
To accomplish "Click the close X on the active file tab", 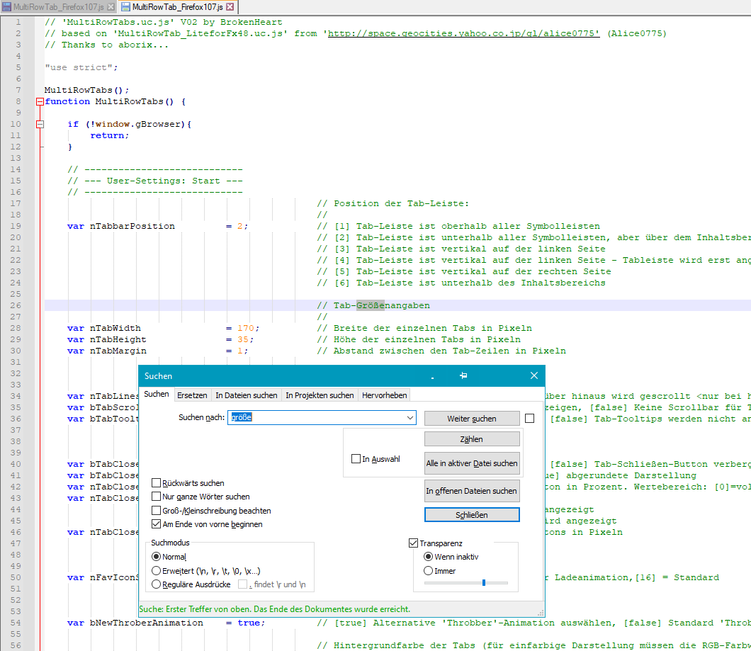I will (x=230, y=7).
